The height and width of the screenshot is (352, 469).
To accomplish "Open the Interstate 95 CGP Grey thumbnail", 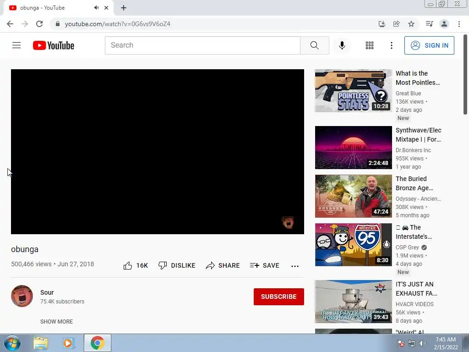I will (x=353, y=245).
